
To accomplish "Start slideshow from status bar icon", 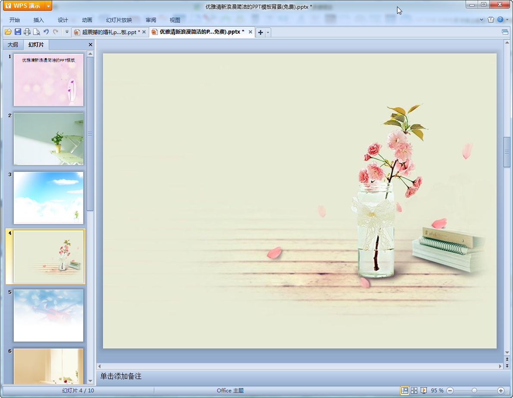I will pos(424,391).
